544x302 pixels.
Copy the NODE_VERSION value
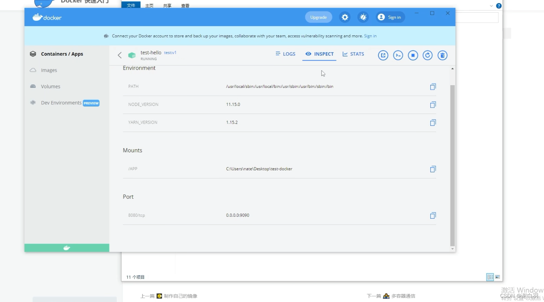(x=433, y=105)
